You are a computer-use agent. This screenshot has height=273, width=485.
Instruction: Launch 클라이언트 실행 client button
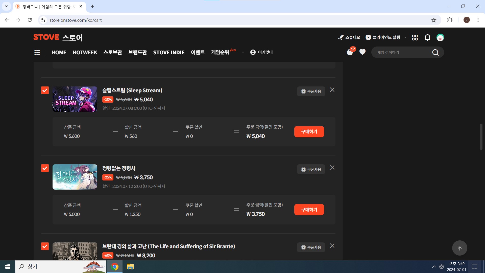(383, 37)
